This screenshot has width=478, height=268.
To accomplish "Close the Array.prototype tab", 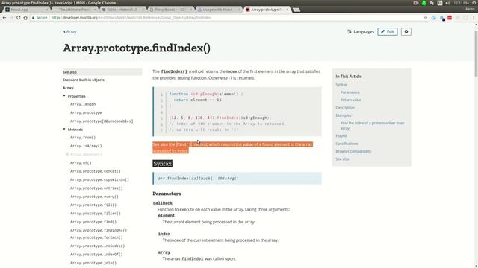I will [x=287, y=10].
